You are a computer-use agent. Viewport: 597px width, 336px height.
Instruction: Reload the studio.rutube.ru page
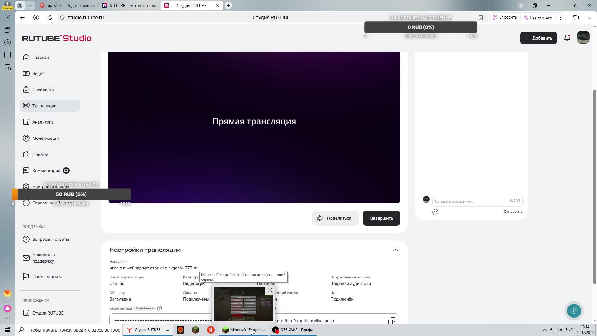pyautogui.click(x=50, y=17)
